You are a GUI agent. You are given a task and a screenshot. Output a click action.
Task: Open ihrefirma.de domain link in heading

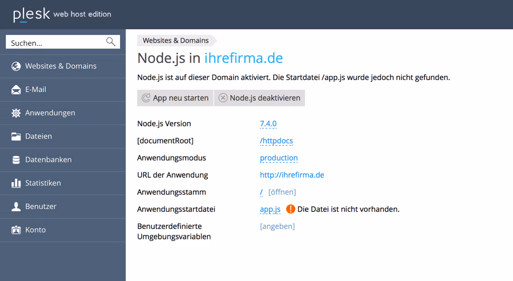(243, 58)
